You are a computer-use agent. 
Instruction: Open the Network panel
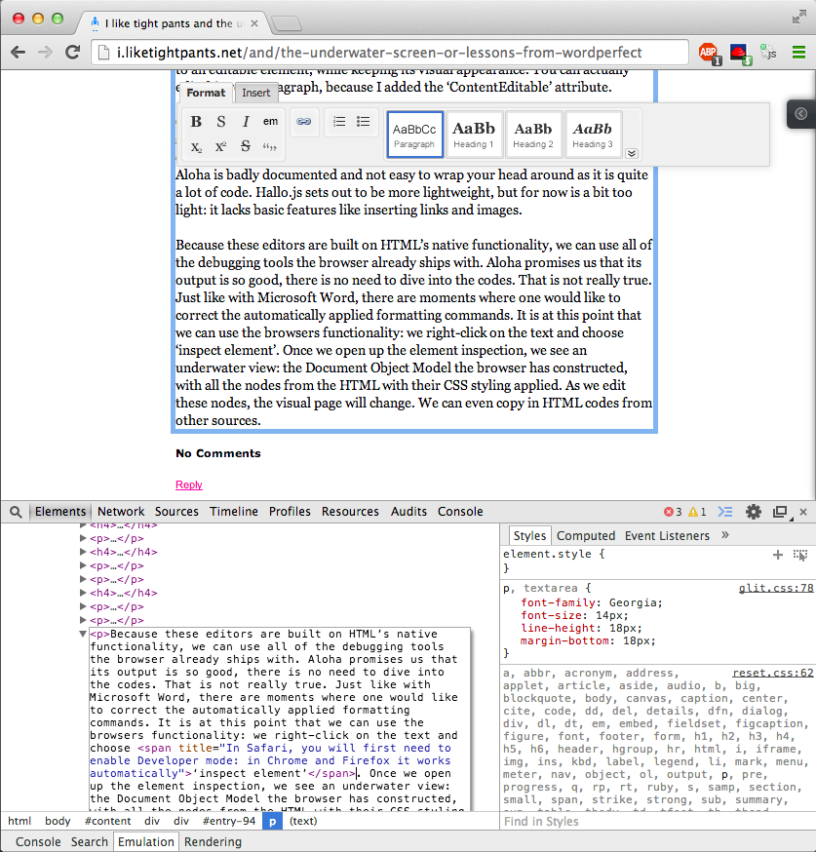point(121,512)
